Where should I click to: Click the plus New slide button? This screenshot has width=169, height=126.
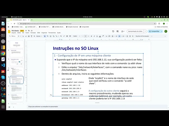click(18, 36)
